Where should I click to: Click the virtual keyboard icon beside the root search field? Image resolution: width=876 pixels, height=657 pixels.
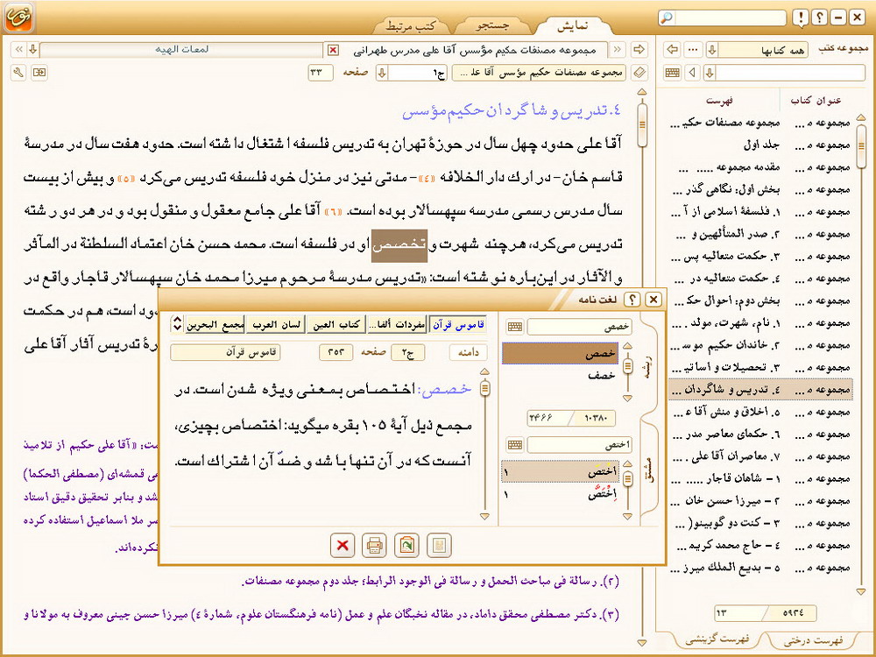[x=515, y=327]
